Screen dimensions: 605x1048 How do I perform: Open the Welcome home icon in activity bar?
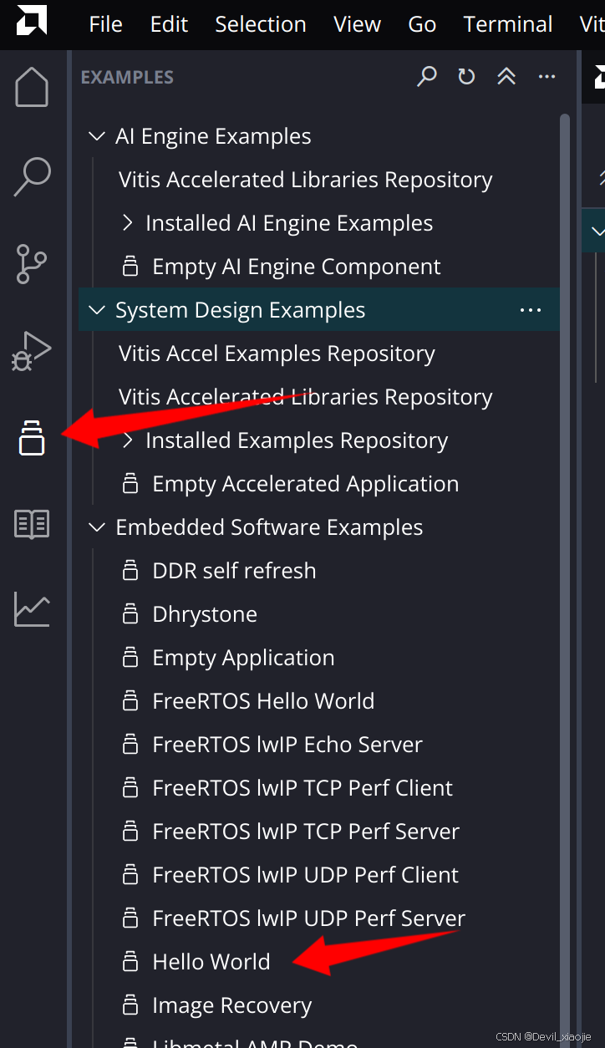[32, 87]
